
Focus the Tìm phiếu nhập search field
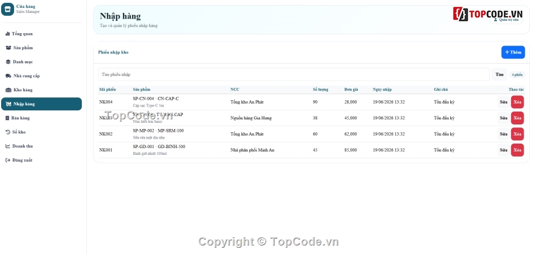(293, 74)
